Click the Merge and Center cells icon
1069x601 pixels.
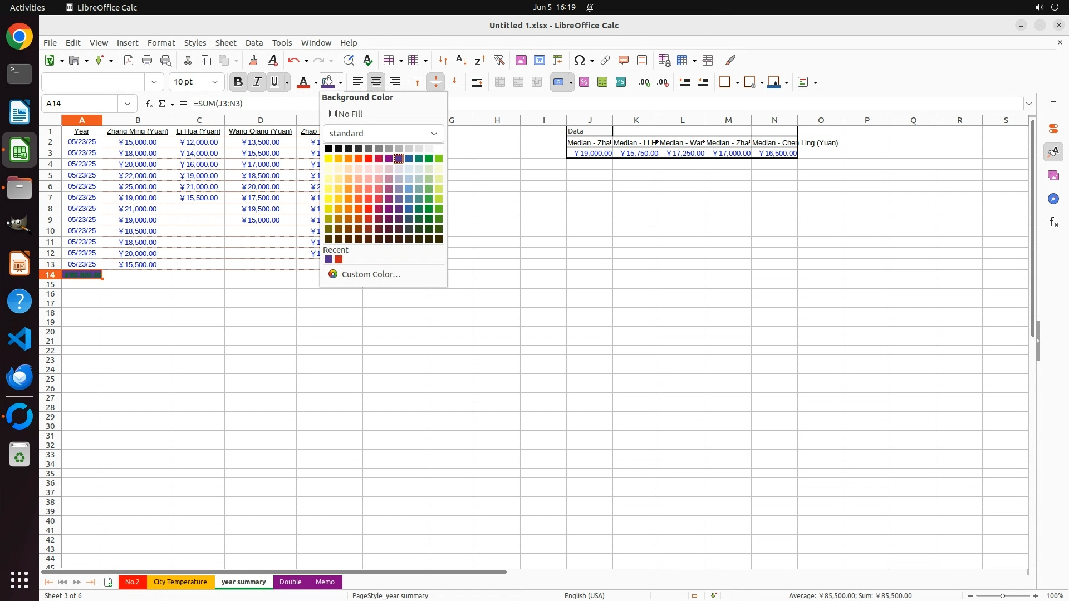coord(500,82)
